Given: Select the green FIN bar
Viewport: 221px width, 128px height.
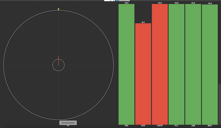Looking at the screenshot, I should [x=127, y=64].
